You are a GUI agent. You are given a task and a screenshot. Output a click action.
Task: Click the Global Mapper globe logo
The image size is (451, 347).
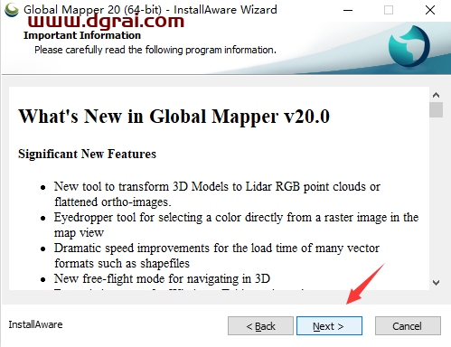coord(409,46)
